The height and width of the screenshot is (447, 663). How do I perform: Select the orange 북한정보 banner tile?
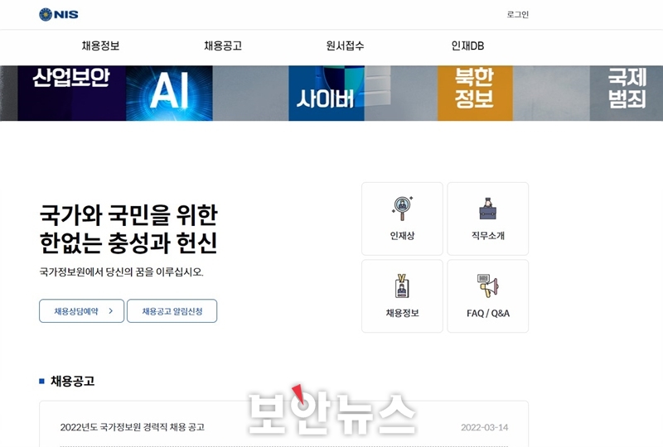475,93
